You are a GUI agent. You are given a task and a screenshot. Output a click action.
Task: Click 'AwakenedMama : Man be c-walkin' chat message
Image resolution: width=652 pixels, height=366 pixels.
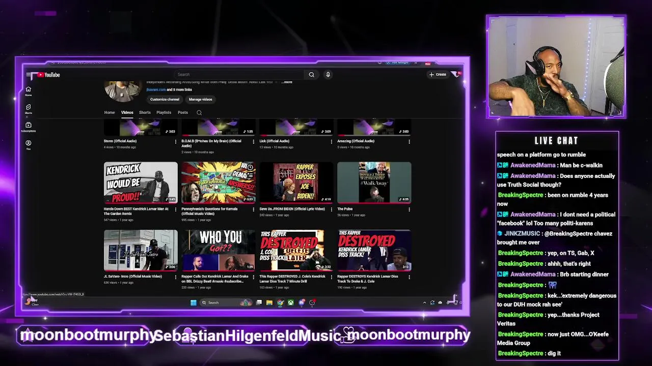point(550,165)
